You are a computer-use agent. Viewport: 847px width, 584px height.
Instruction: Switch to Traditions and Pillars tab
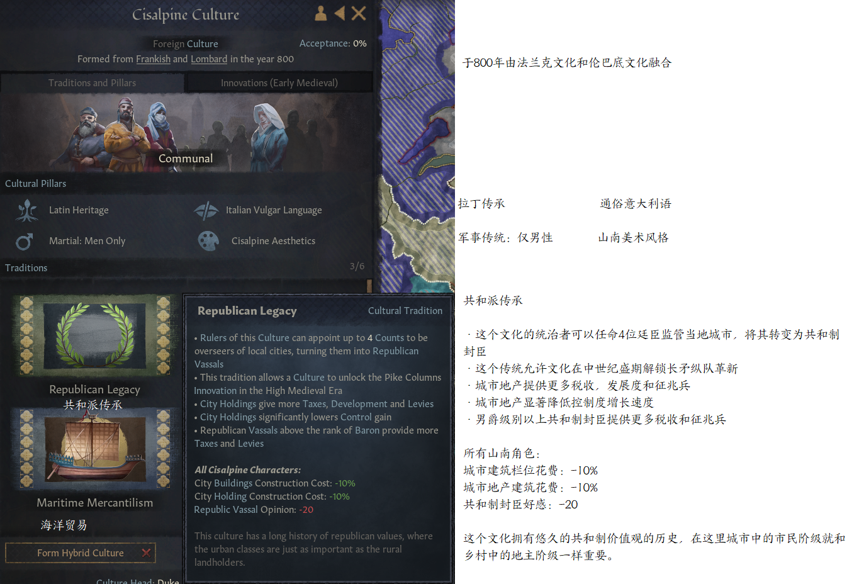pyautogui.click(x=92, y=82)
